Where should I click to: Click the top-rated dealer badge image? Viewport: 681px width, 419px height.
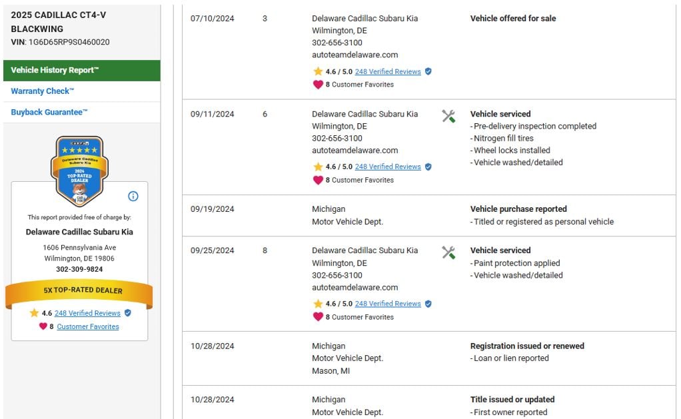79,171
